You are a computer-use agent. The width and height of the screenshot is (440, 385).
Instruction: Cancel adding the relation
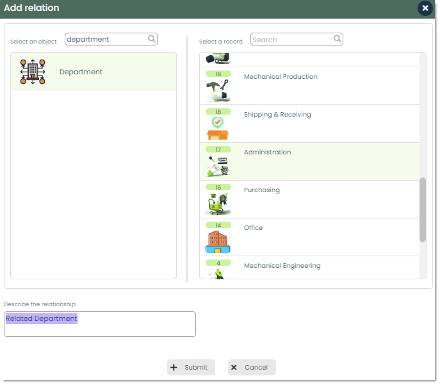pos(252,367)
